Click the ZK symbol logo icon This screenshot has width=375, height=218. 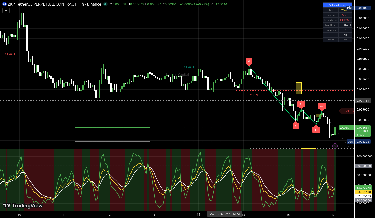tap(4, 4)
